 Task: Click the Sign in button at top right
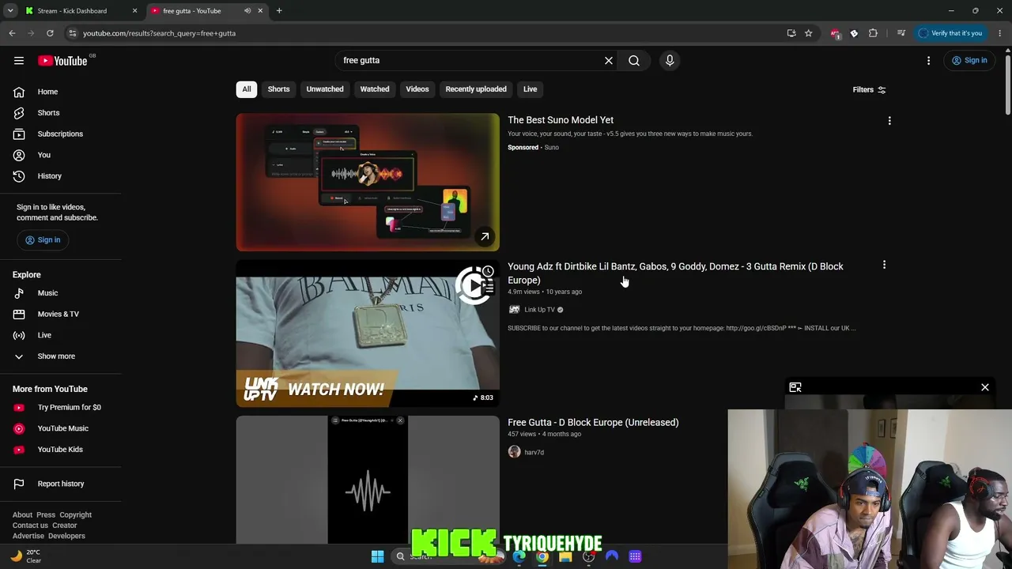coord(969,61)
